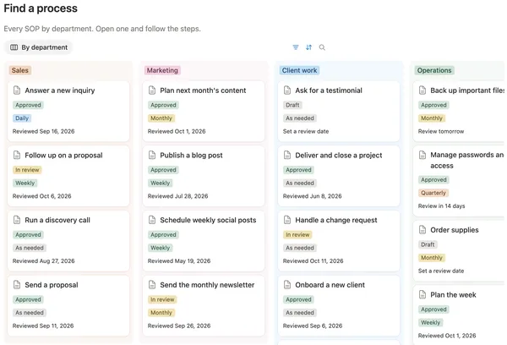Open the Send a proposal card title
The width and height of the screenshot is (507, 345).
(52, 285)
